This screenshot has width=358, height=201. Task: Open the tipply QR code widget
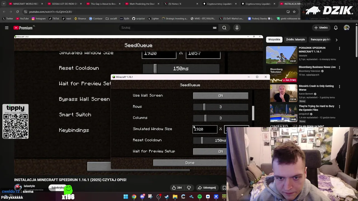coord(15,121)
